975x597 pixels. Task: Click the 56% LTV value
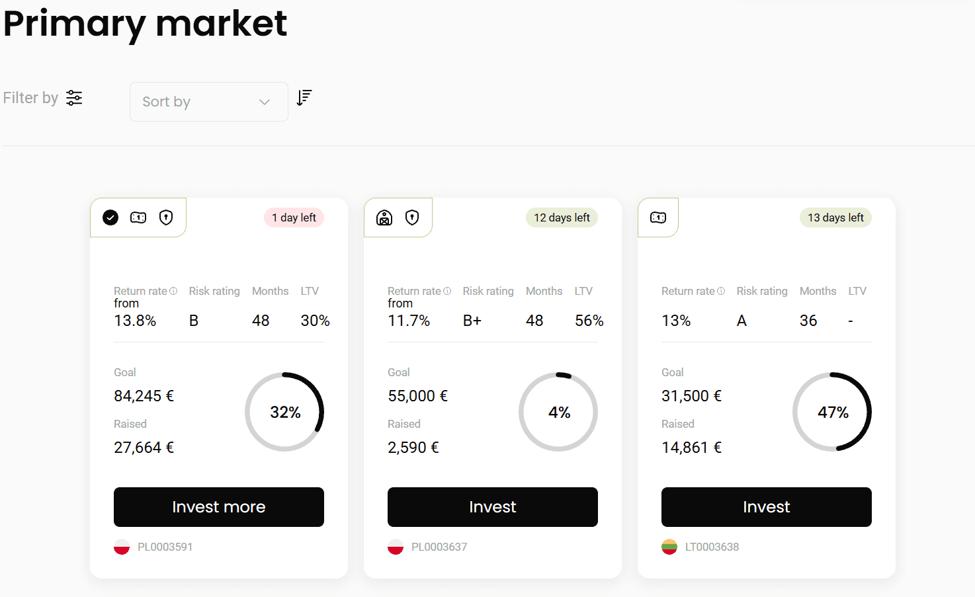pos(589,321)
